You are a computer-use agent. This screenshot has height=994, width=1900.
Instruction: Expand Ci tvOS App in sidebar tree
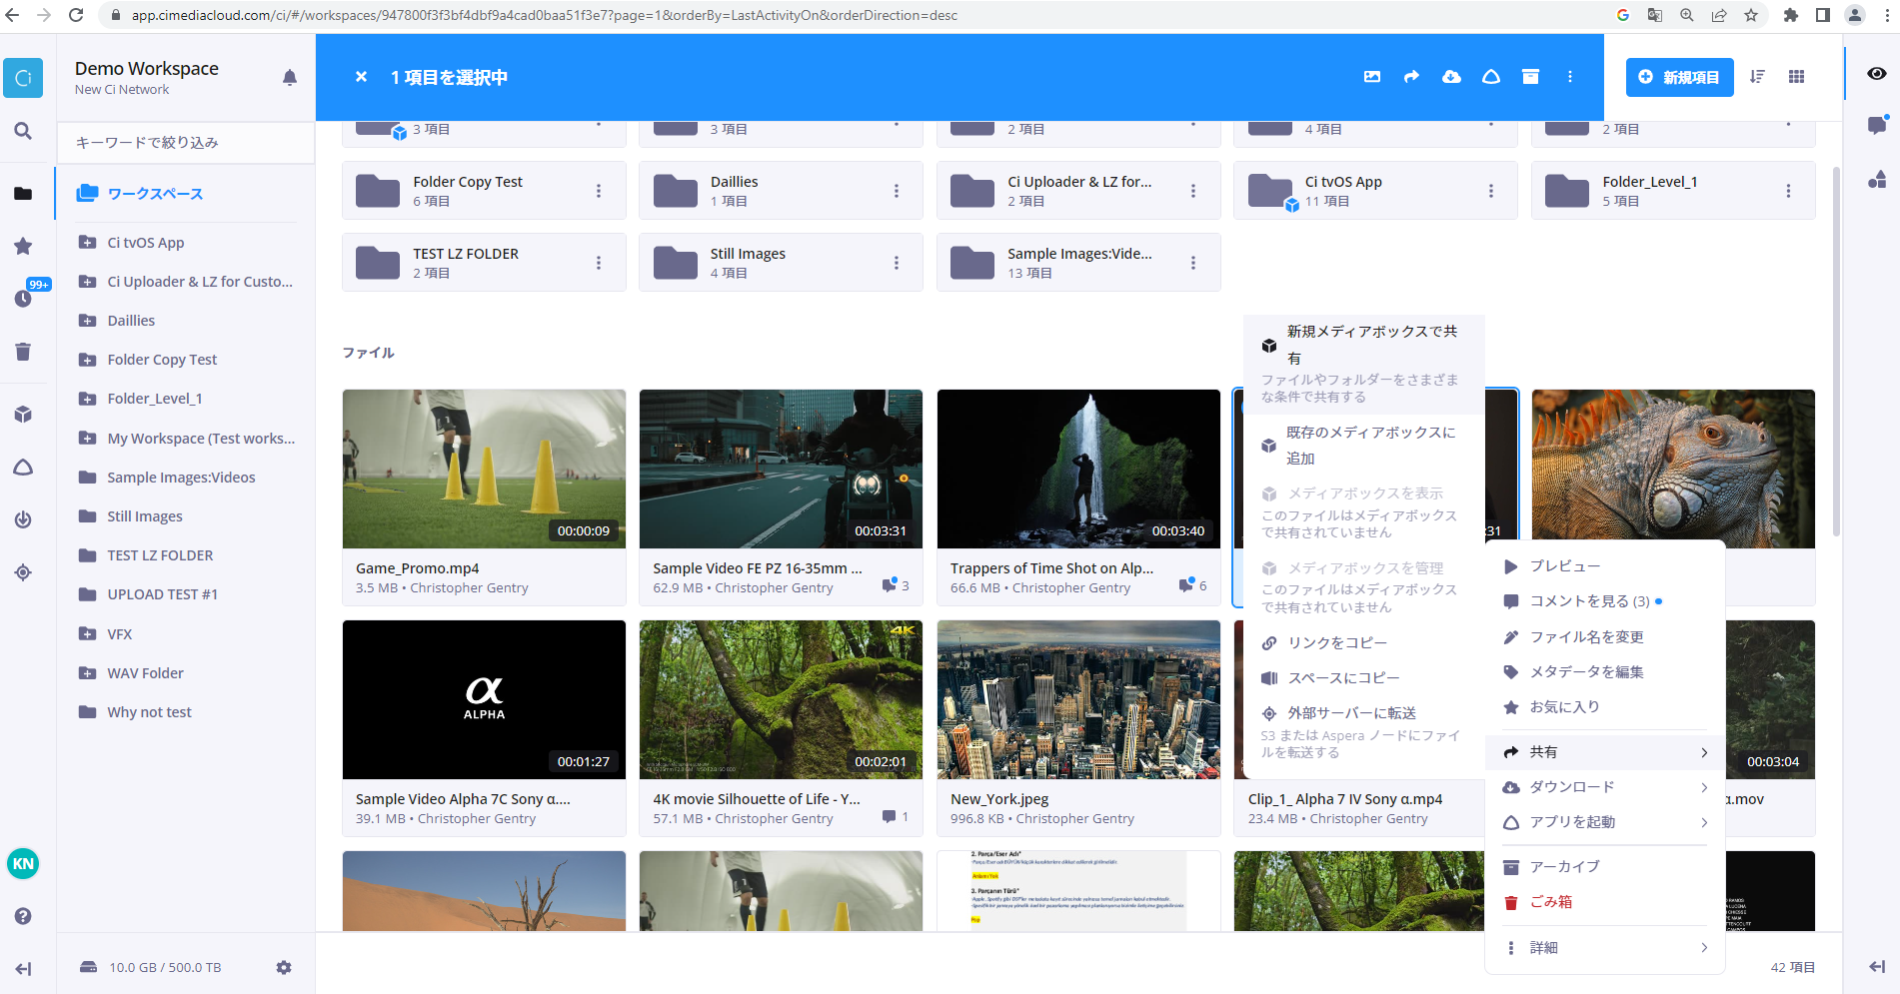[x=88, y=243]
